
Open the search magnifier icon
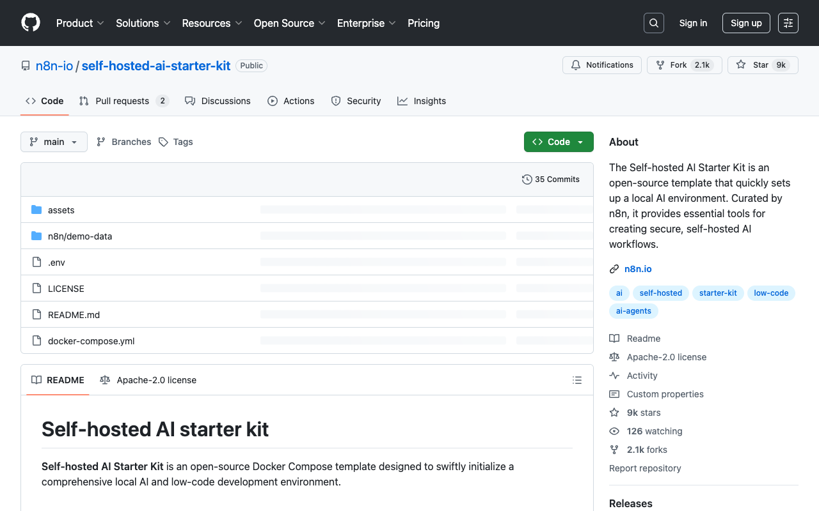point(654,23)
